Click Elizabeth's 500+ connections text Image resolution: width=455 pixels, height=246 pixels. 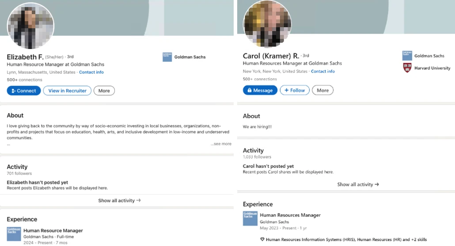click(x=24, y=79)
